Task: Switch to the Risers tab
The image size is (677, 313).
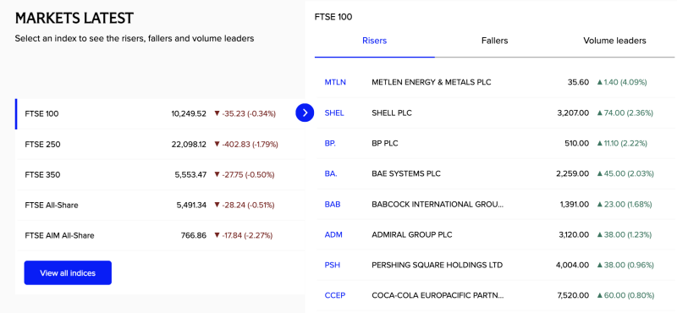Action: point(374,41)
